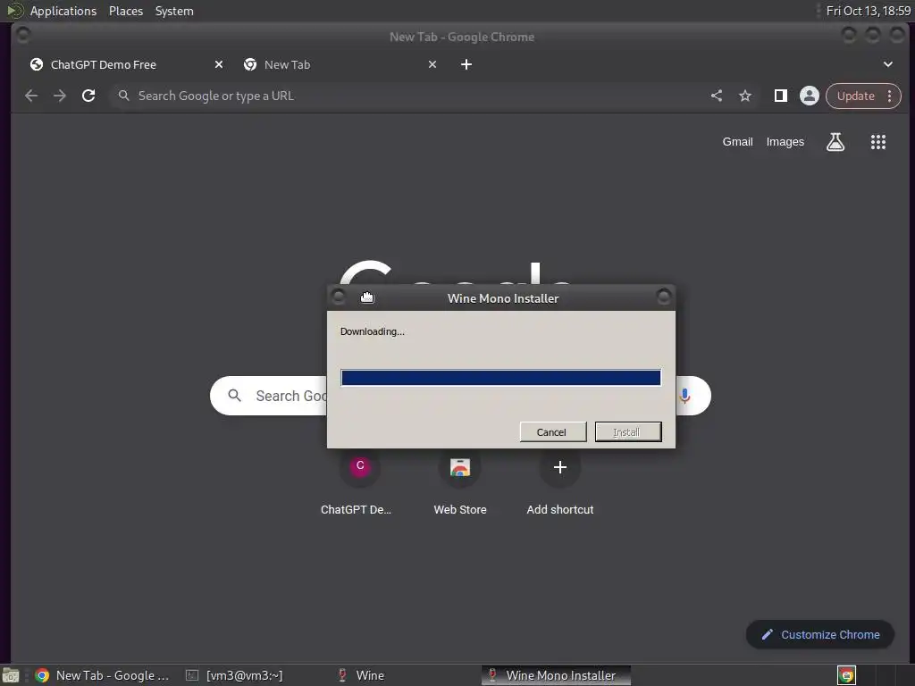Image resolution: width=915 pixels, height=686 pixels.
Task: Click the Wine Mono download progress bar
Action: coord(500,378)
